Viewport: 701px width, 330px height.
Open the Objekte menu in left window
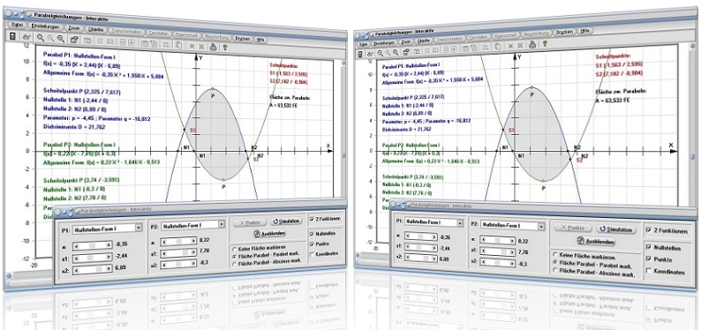pos(96,29)
